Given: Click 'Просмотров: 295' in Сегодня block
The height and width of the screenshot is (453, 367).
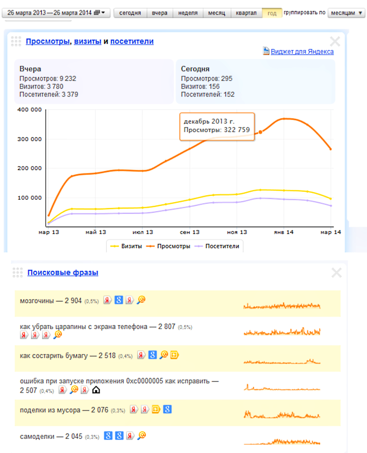Looking at the screenshot, I should 206,78.
